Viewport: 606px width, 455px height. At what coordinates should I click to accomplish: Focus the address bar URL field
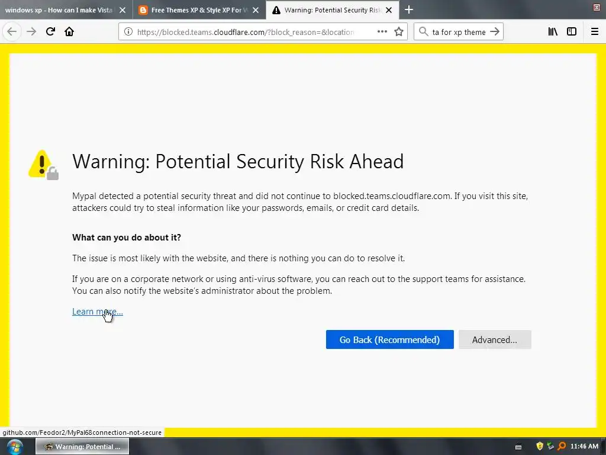pos(246,32)
